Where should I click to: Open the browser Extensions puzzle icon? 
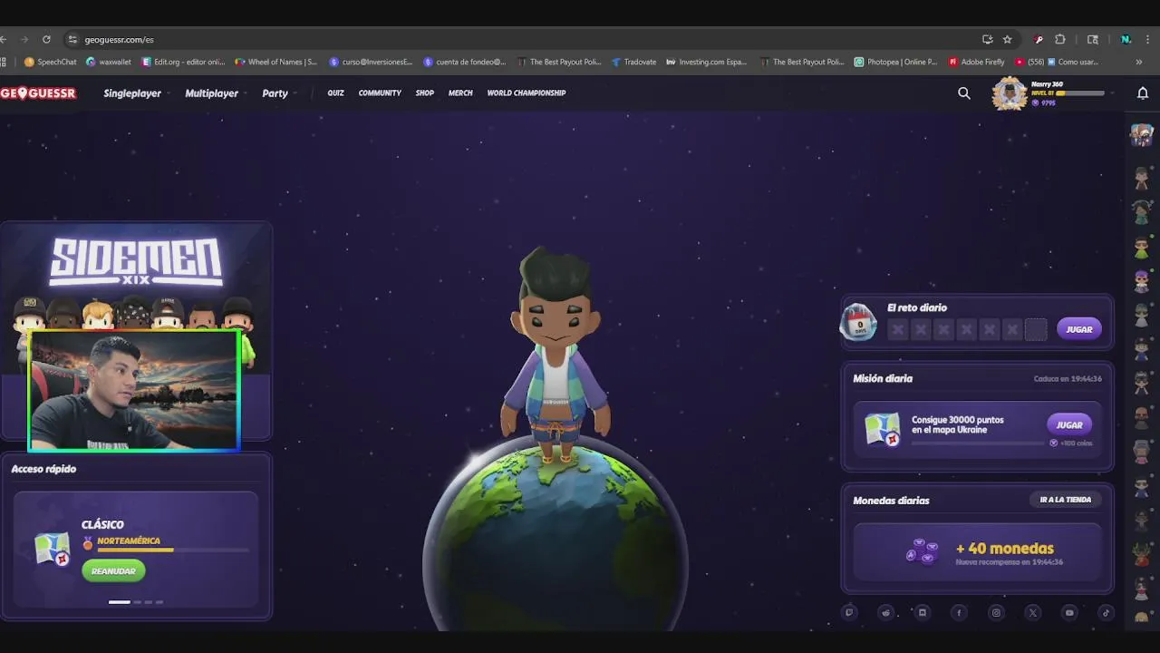point(1060,39)
